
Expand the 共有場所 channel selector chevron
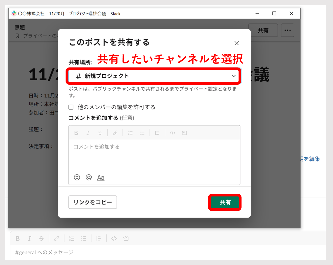point(233,76)
